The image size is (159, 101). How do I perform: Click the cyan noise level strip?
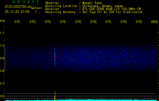tap(101, 100)
